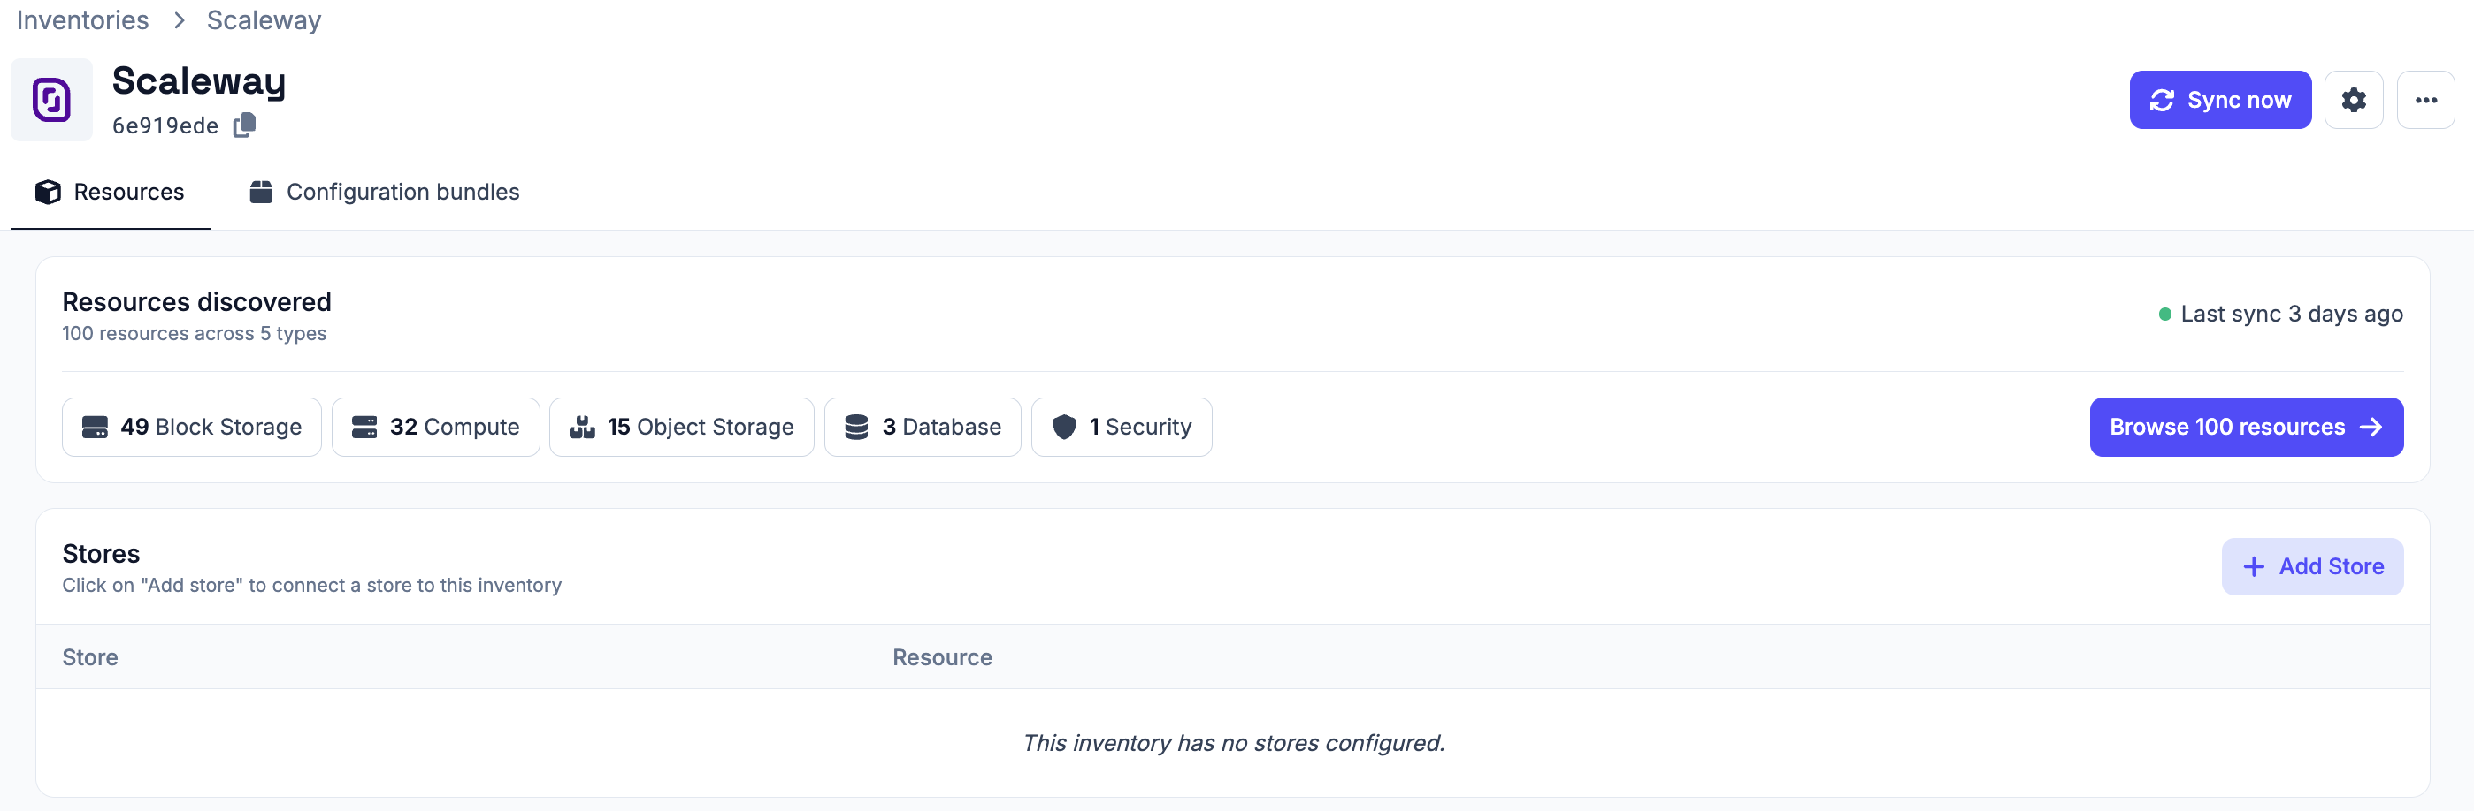This screenshot has width=2474, height=811.
Task: Click Browse 100 resources button
Action: 2247,427
